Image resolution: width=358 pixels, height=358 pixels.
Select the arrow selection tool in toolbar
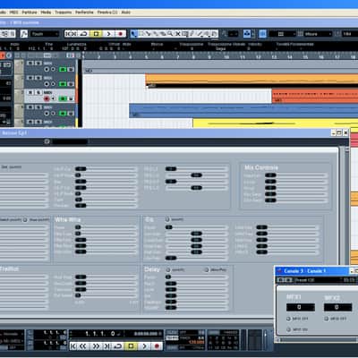(x=133, y=34)
